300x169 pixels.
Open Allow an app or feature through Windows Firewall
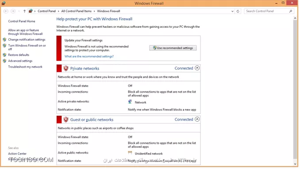click(x=25, y=32)
